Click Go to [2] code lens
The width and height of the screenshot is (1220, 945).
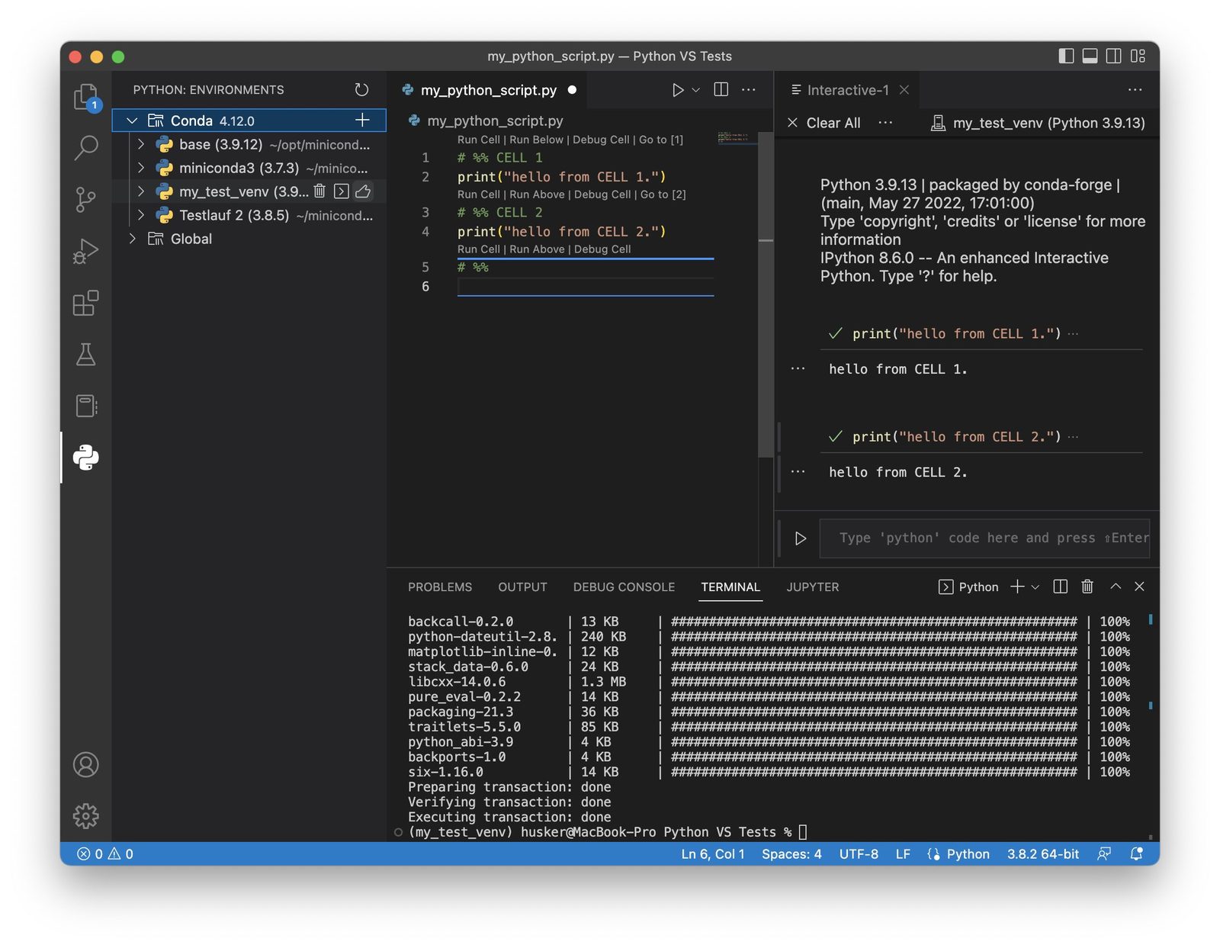tap(663, 194)
